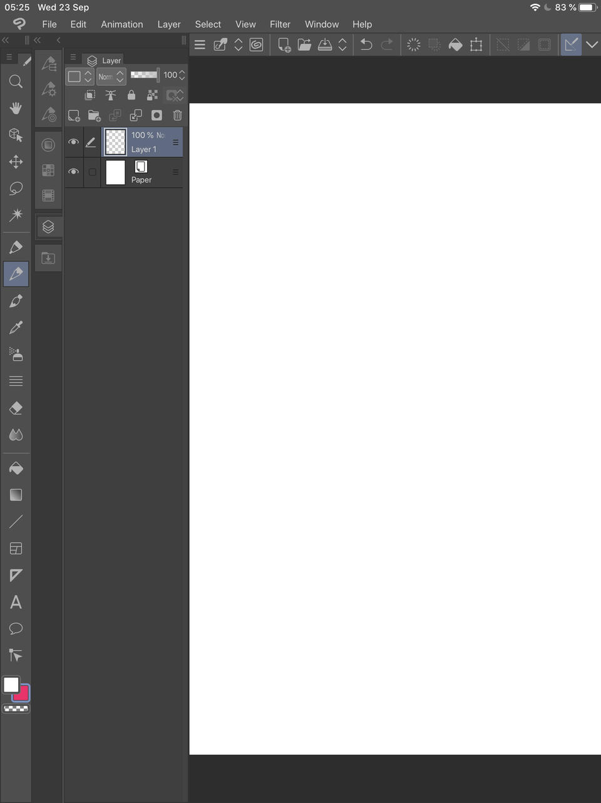Expand the command bar overflow chevron
This screenshot has width=601, height=803.
click(592, 44)
